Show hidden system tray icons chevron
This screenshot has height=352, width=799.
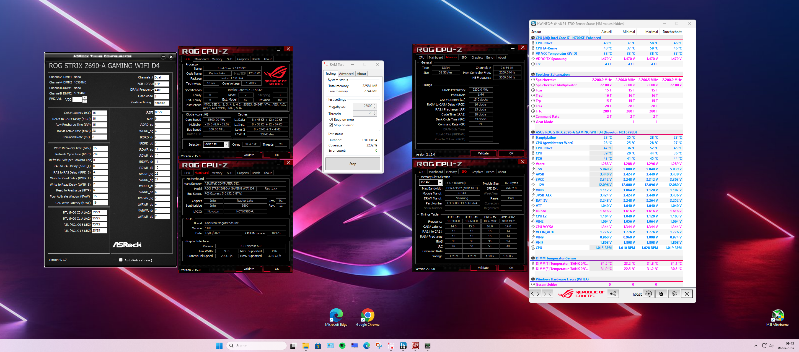click(756, 346)
